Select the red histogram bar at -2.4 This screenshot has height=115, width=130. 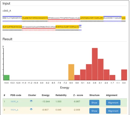coord(106,75)
